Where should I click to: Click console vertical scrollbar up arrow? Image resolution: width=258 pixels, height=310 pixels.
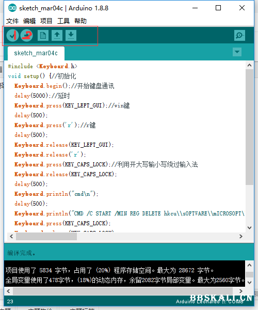[250, 265]
